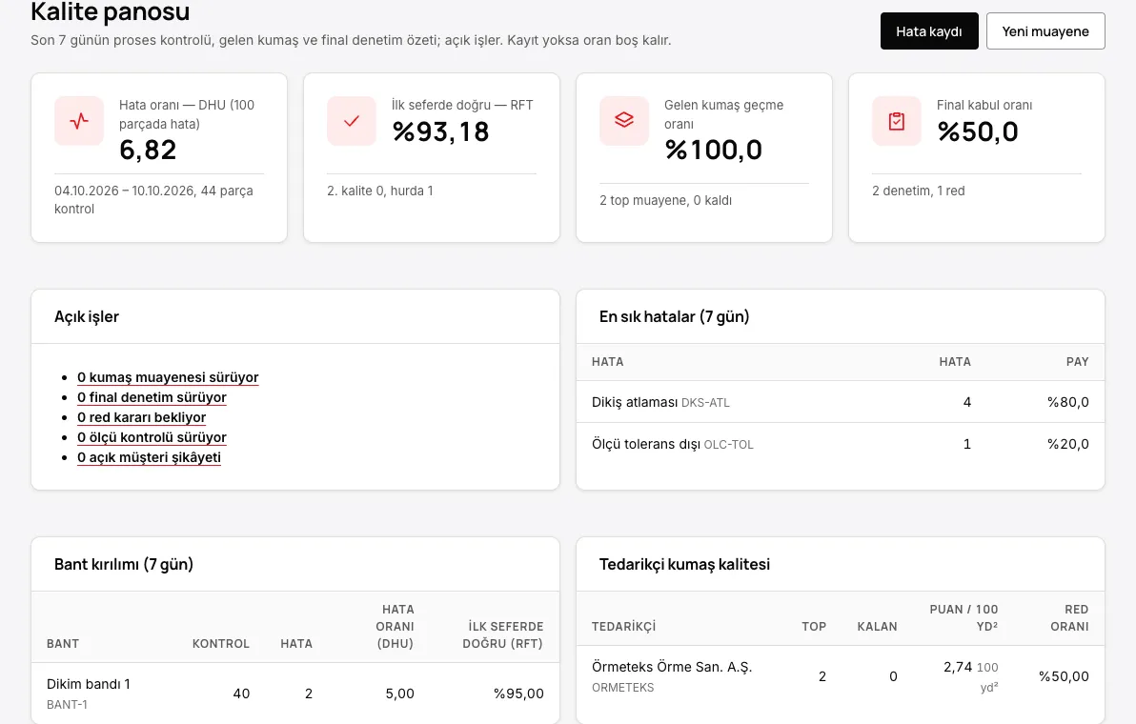The height and width of the screenshot is (724, 1136).
Task: Click the %50,00 supplier rejection rate
Action: coord(1064,676)
